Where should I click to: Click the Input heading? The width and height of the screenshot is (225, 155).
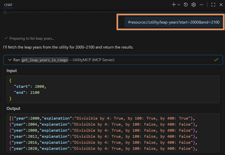tap(12, 71)
